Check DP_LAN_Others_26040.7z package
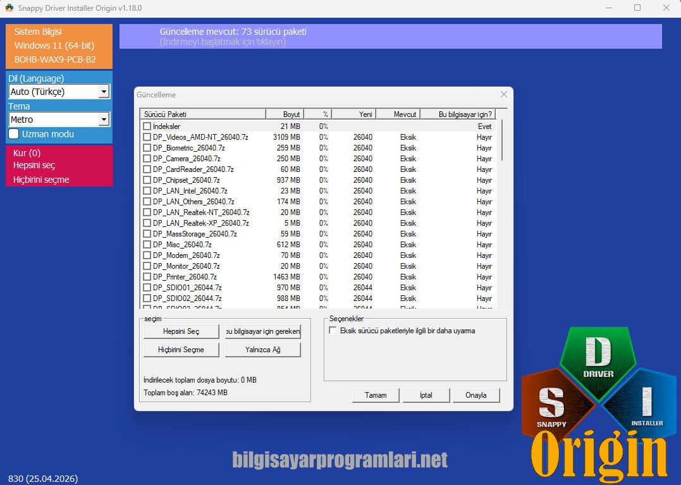The height and width of the screenshot is (485, 681). click(x=147, y=202)
